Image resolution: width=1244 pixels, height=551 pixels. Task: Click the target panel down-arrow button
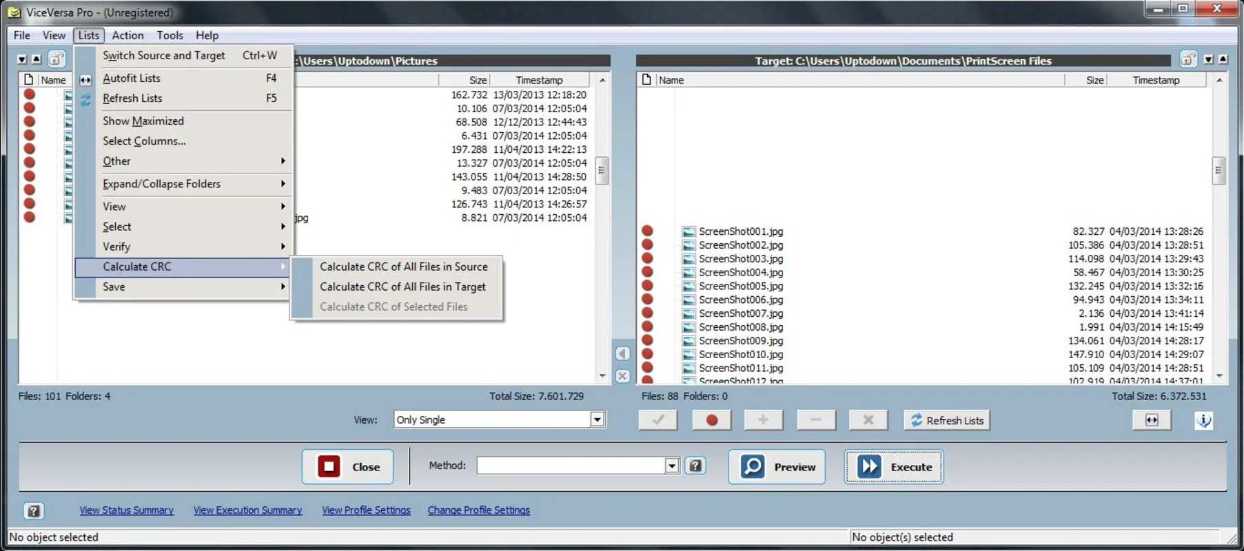[x=1208, y=59]
